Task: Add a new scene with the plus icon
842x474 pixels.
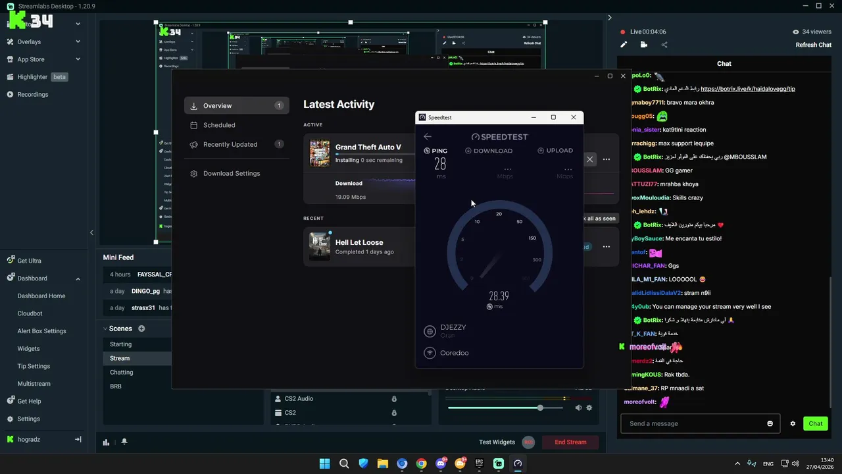Action: click(141, 329)
